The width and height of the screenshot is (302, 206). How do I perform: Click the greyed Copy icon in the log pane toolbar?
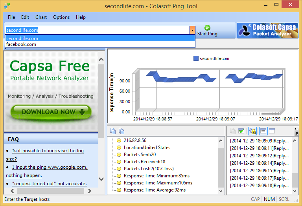233,131
